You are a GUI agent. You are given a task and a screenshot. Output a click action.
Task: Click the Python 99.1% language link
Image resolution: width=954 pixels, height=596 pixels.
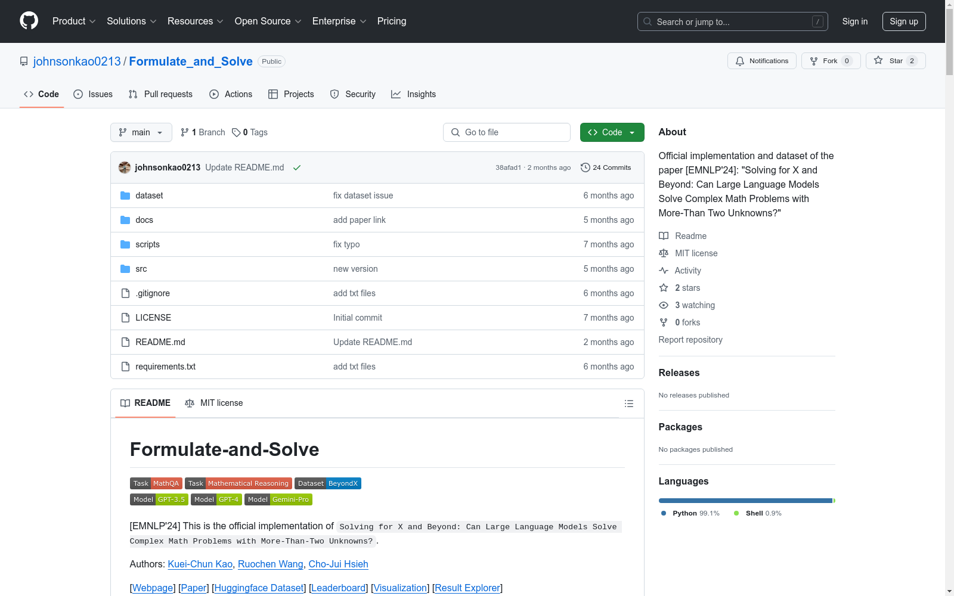690,513
